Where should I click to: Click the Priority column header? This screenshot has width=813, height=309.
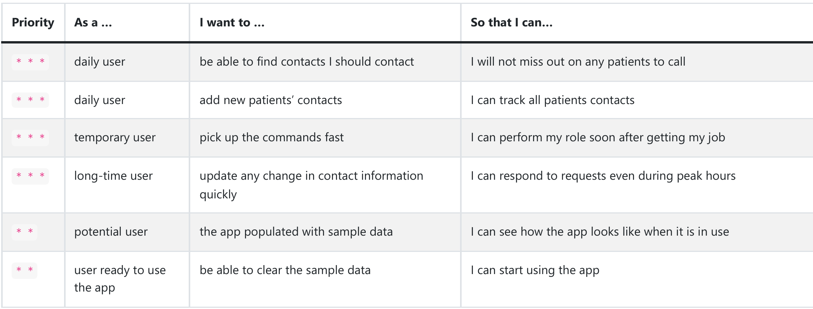33,23
